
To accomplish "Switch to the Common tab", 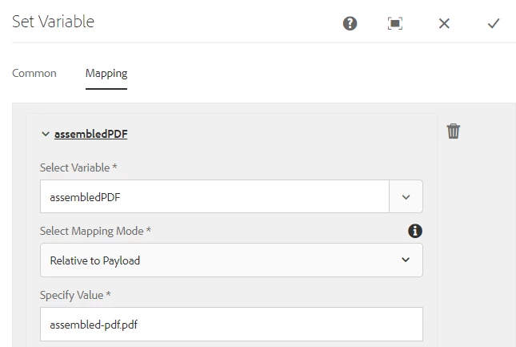I will [34, 73].
